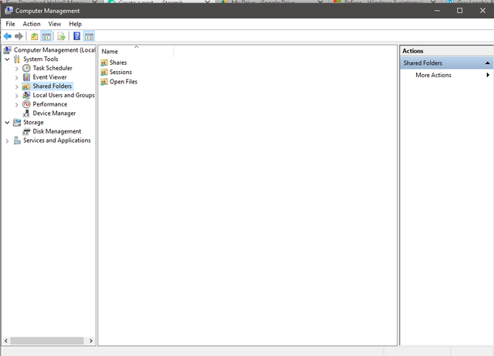Image resolution: width=494 pixels, height=356 pixels.
Task: Open Help via question mark toolbar icon
Action: click(x=77, y=36)
